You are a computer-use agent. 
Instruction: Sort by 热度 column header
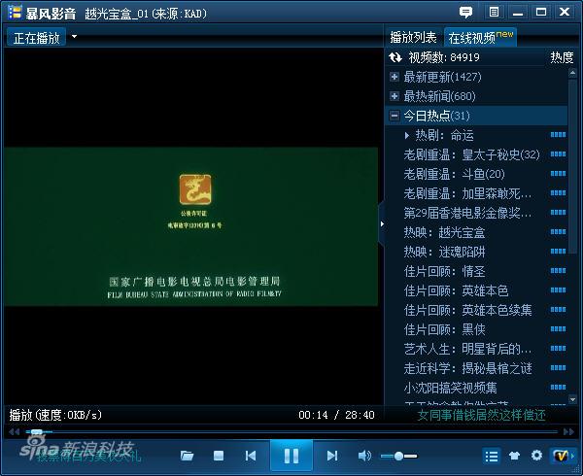pyautogui.click(x=562, y=57)
